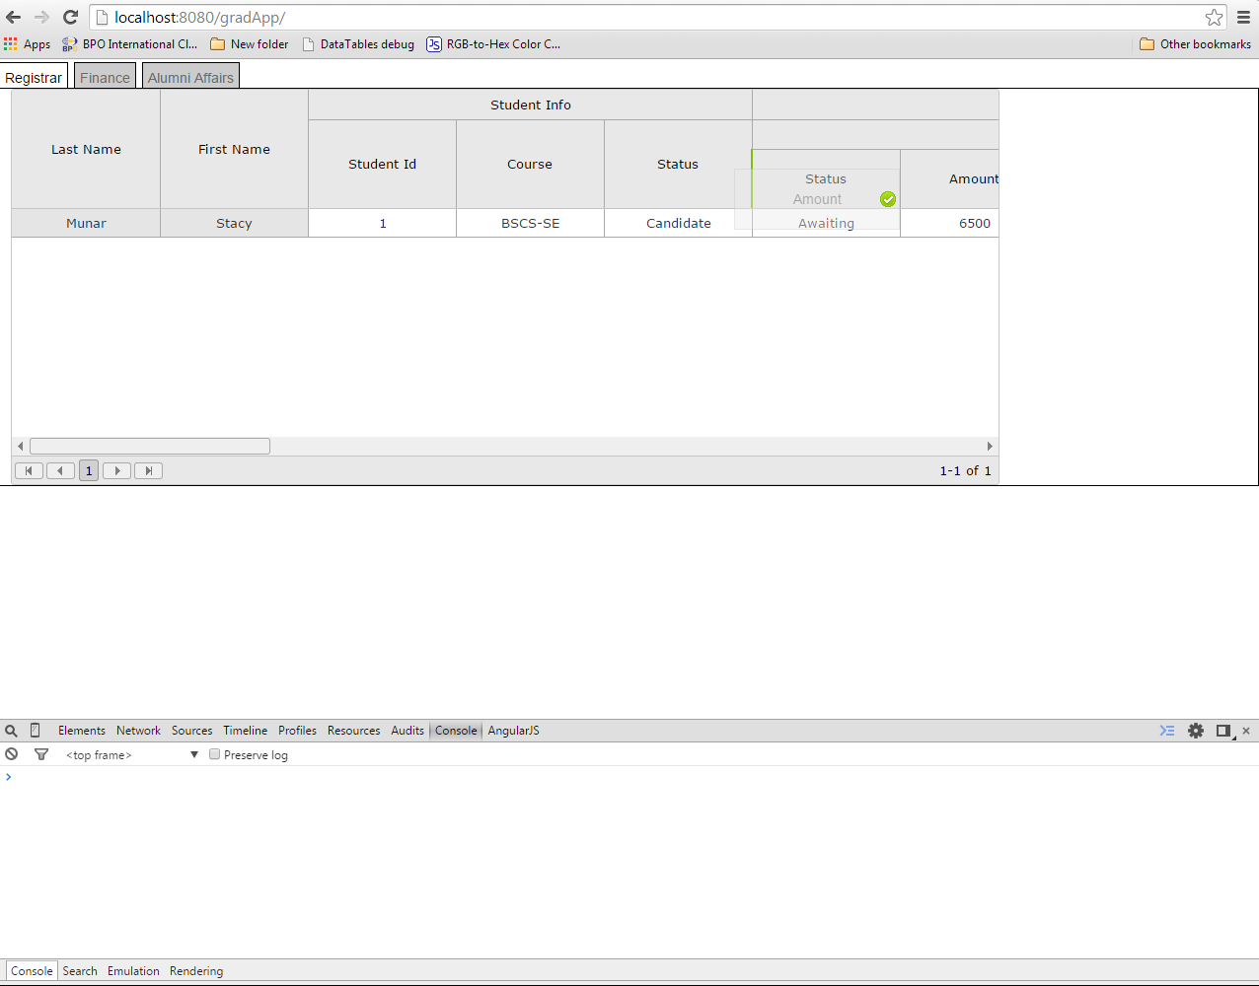Click the Student Id column header

[x=382, y=164]
